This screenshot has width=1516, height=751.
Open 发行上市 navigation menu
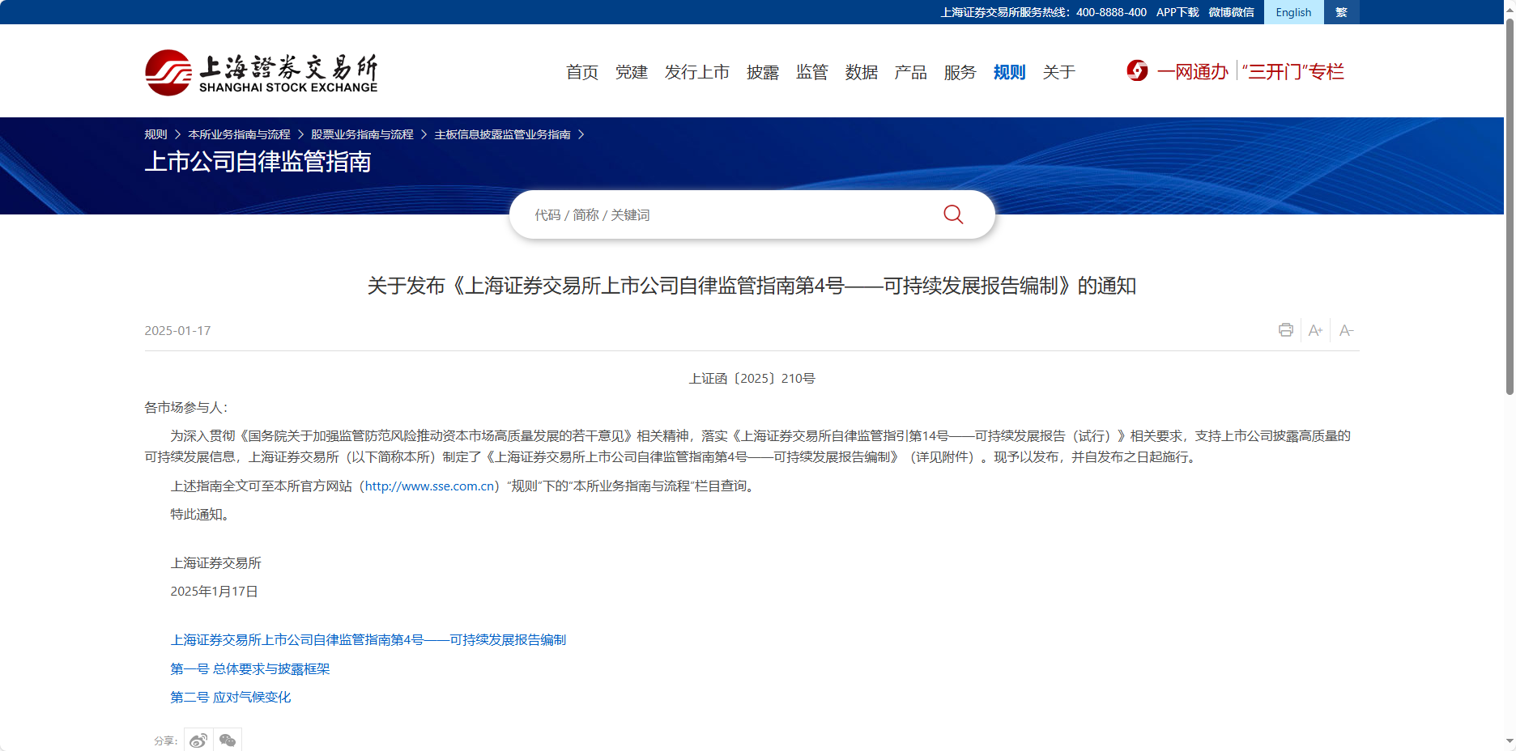(x=697, y=72)
